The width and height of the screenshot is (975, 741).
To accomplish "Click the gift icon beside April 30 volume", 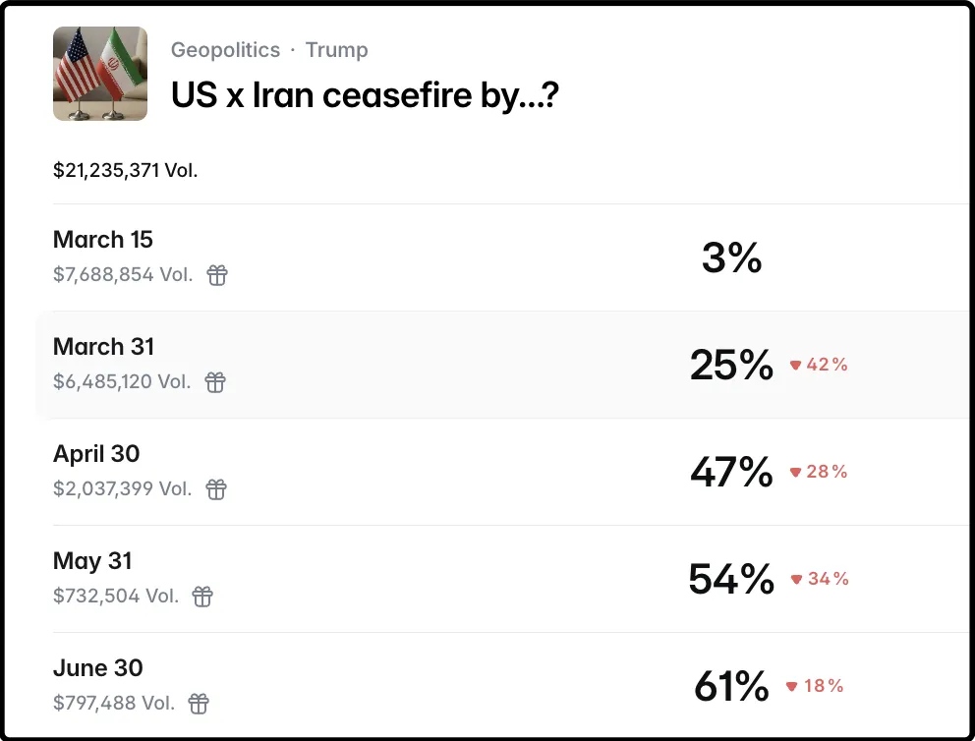I will click(216, 489).
